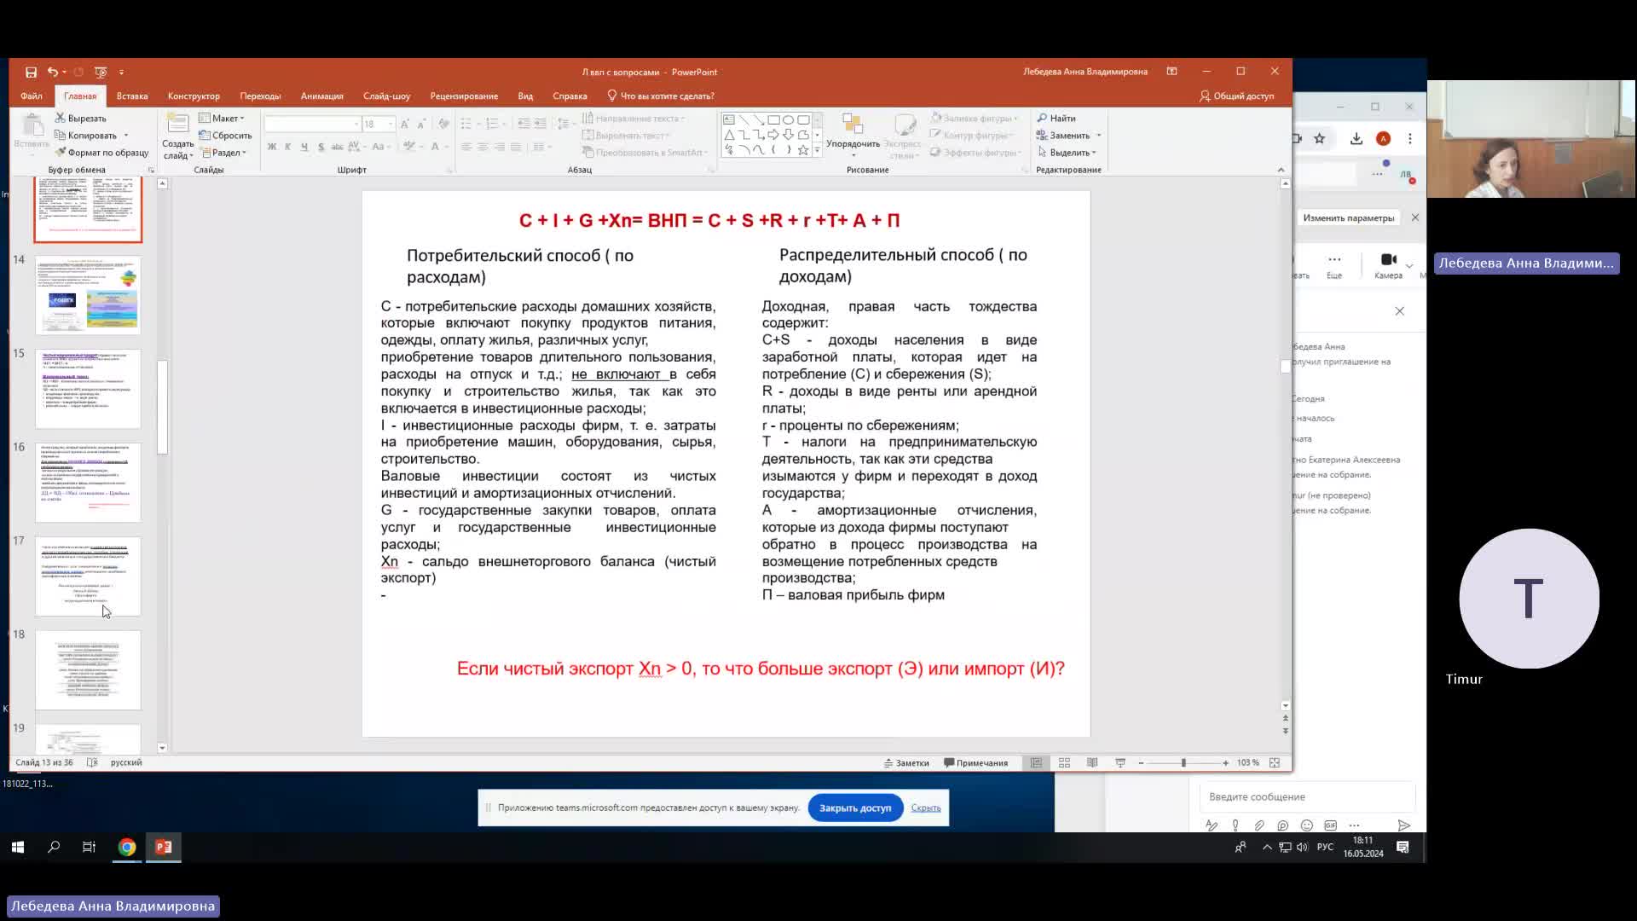Expand the Заменить dropdown arrow
The image size is (1637, 921).
pos(1099,136)
